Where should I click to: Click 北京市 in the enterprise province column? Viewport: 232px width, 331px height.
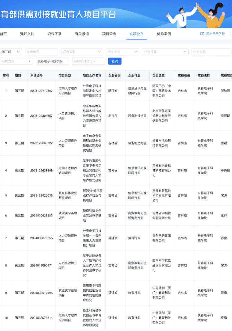pos(113,116)
